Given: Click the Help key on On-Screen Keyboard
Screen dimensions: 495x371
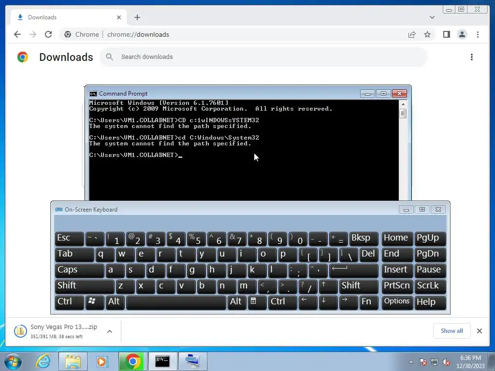Looking at the screenshot, I should (x=430, y=302).
